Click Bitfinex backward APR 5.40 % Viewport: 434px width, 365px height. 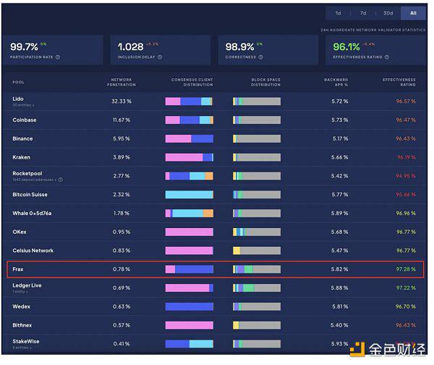[339, 325]
